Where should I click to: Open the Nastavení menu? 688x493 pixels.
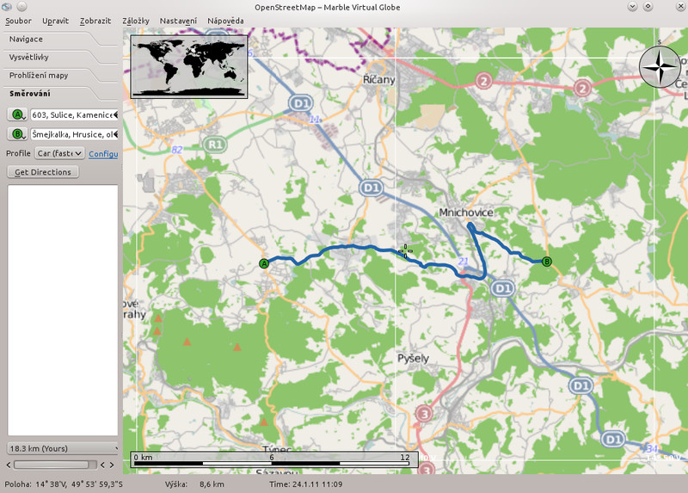coord(178,21)
